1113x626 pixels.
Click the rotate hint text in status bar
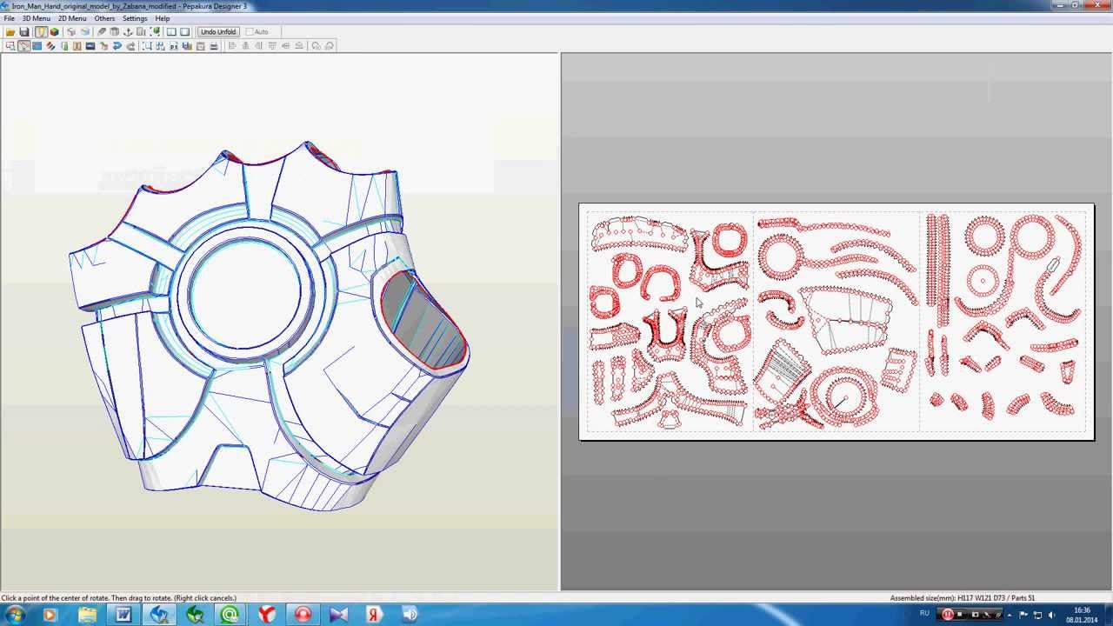coord(119,598)
